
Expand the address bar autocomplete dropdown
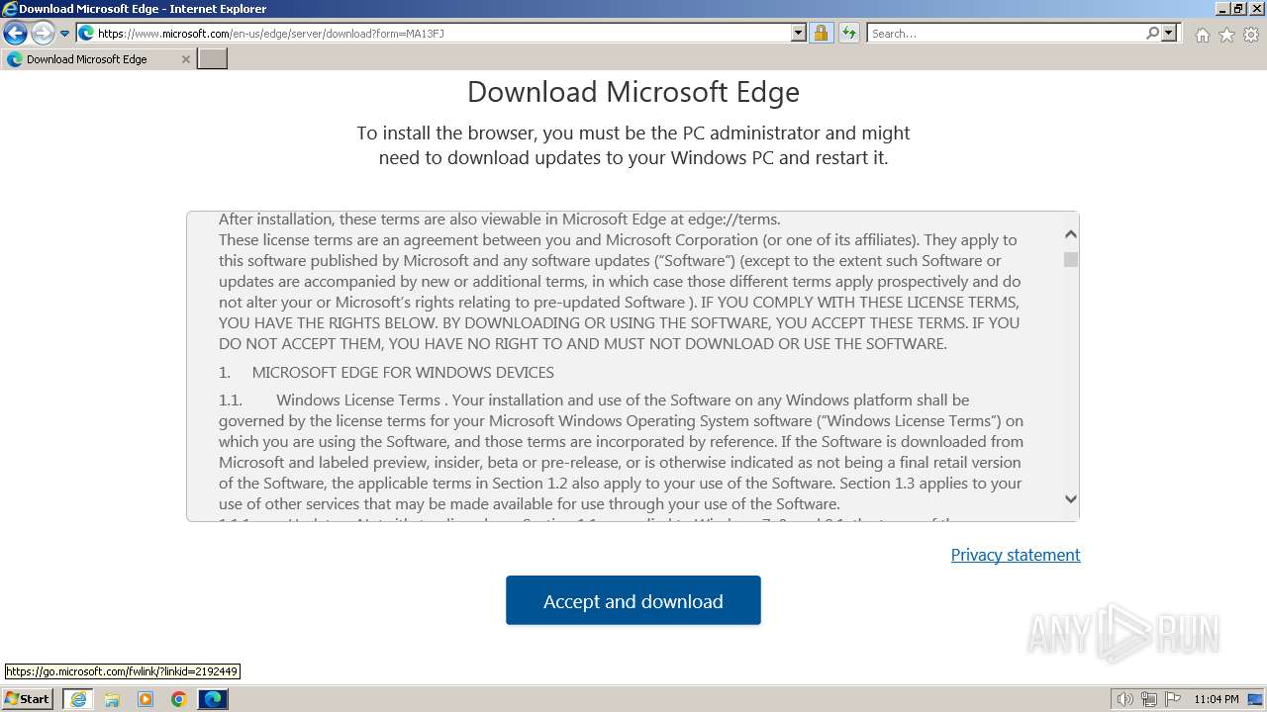799,34
